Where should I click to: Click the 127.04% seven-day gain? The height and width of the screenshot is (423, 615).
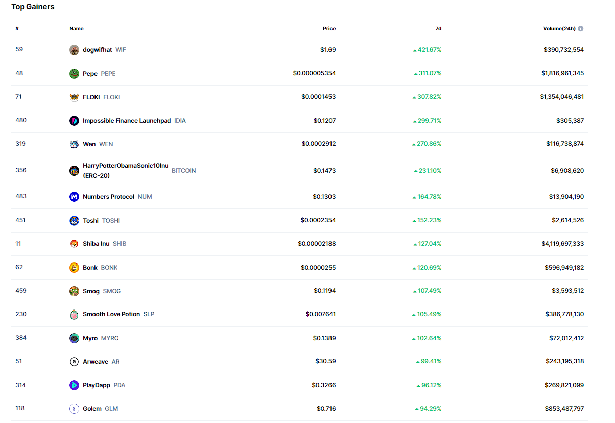coord(428,244)
